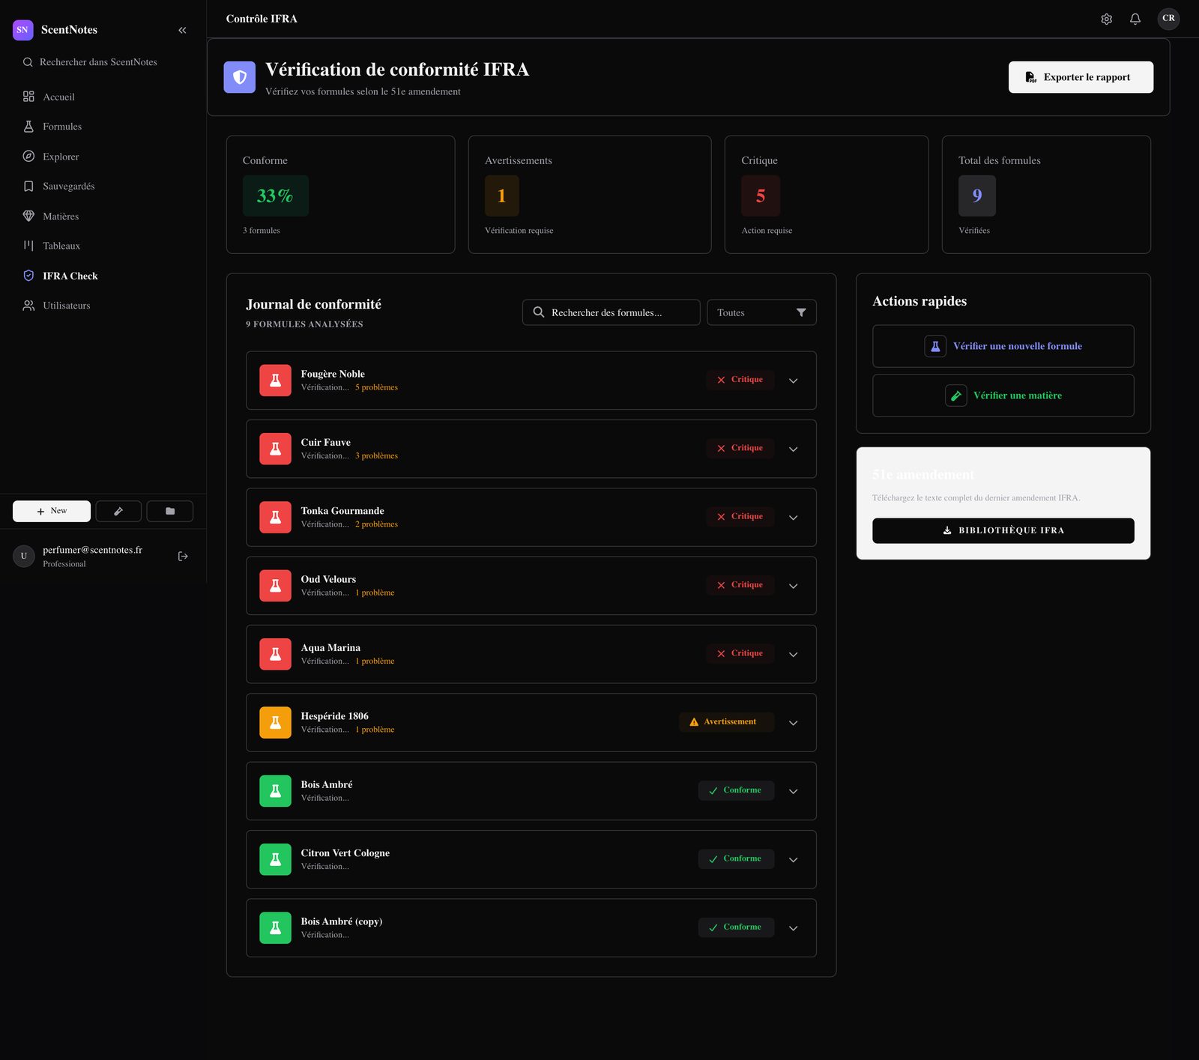Expand the Aqua Marina row chevron

point(793,654)
